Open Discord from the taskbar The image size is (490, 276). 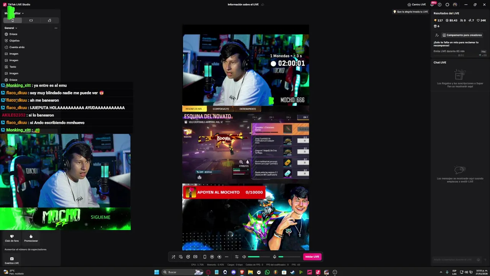(234, 272)
